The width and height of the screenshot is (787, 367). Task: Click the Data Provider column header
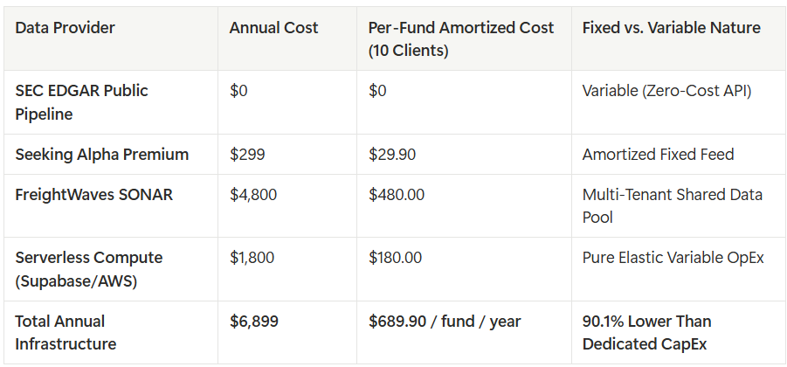[x=65, y=28]
